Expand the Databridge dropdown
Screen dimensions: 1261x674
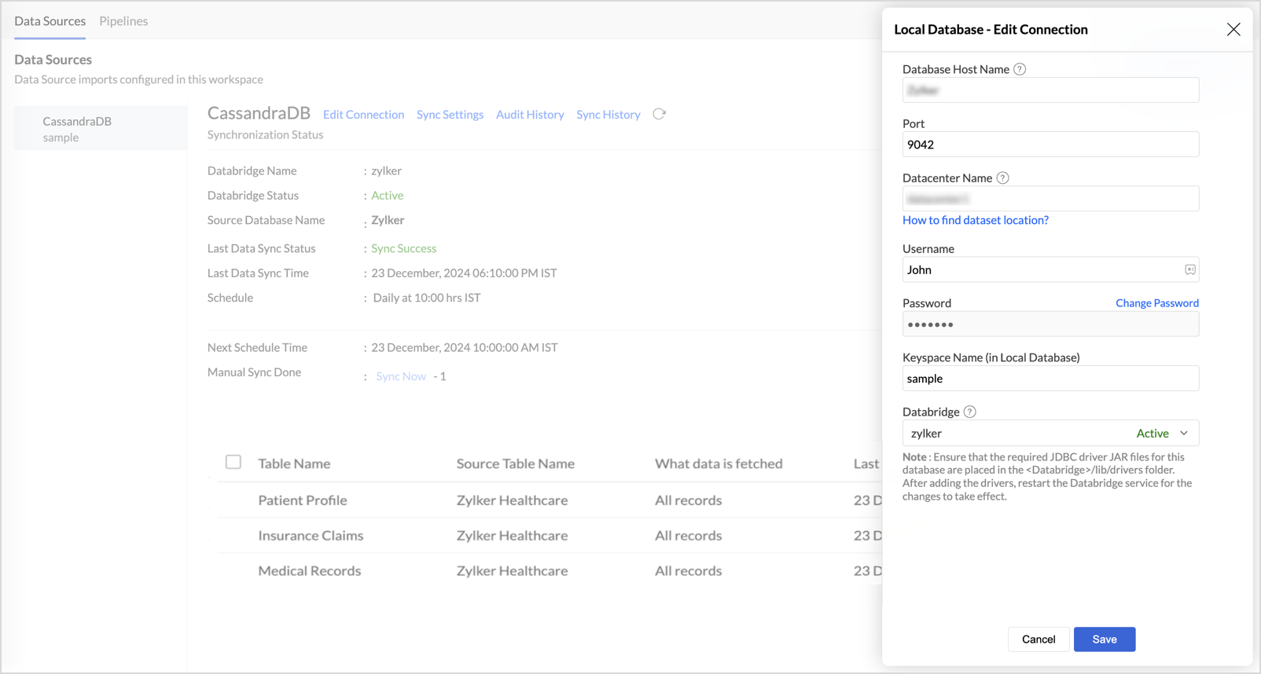click(x=1183, y=433)
